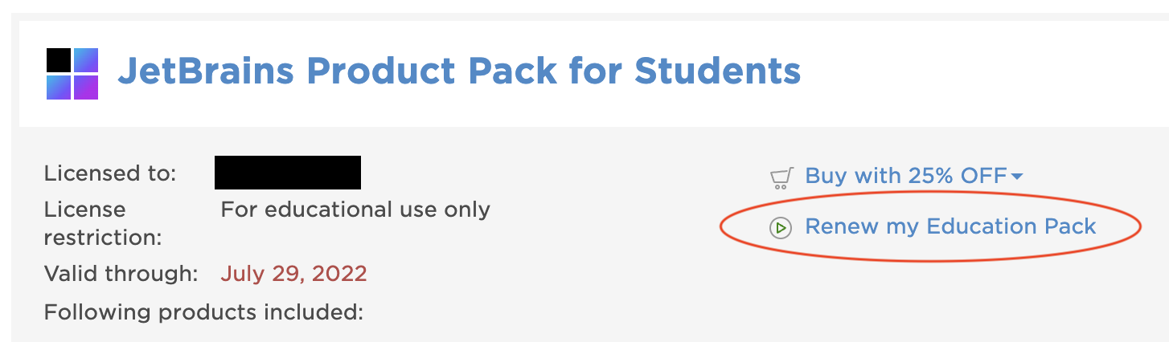Click the word 'JetBrains' in the heading
The image size is (1169, 342).
207,71
